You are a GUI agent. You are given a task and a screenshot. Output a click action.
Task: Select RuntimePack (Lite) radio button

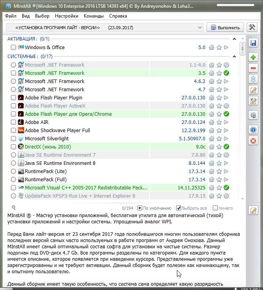pyautogui.click(x=13, y=171)
